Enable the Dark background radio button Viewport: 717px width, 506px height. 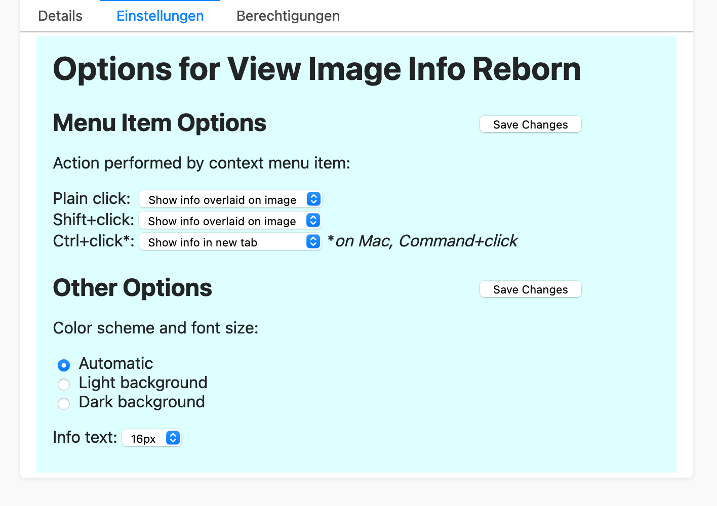point(64,404)
